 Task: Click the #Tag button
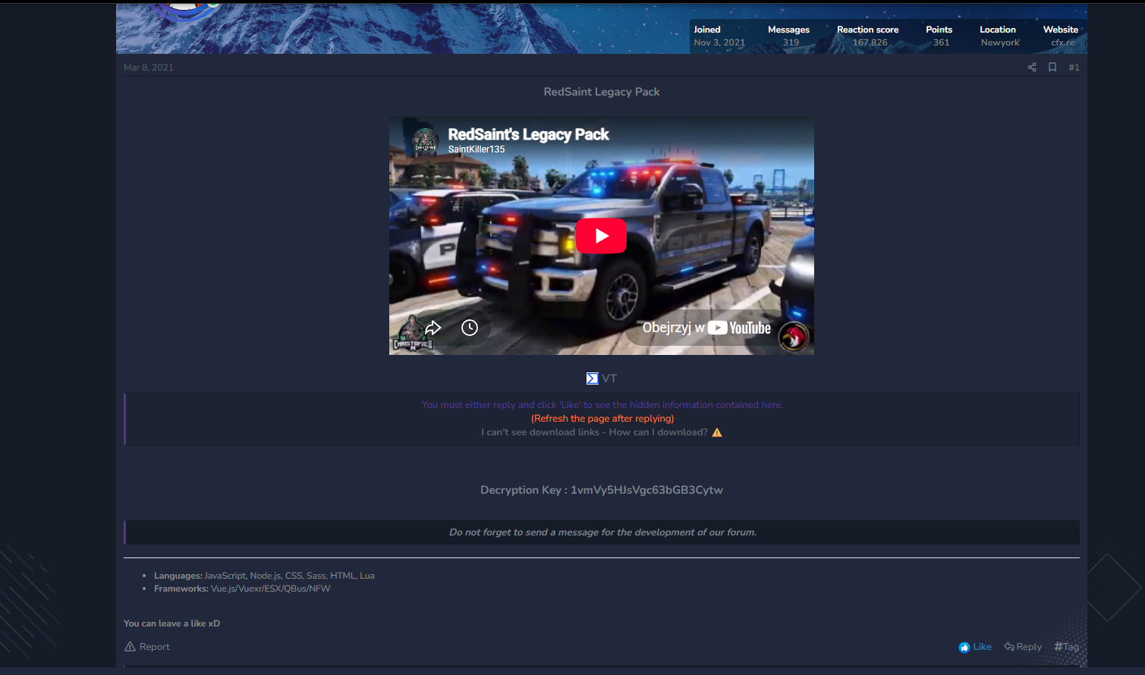(x=1066, y=647)
